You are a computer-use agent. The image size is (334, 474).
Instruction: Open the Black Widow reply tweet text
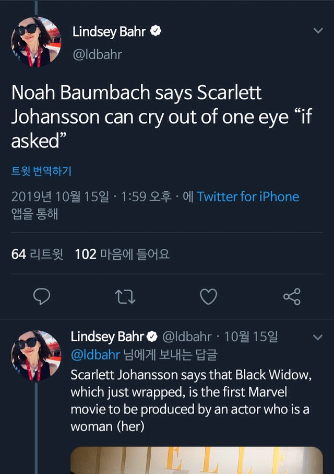tap(190, 400)
